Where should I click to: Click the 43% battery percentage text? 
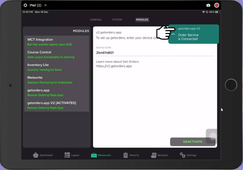212,12
